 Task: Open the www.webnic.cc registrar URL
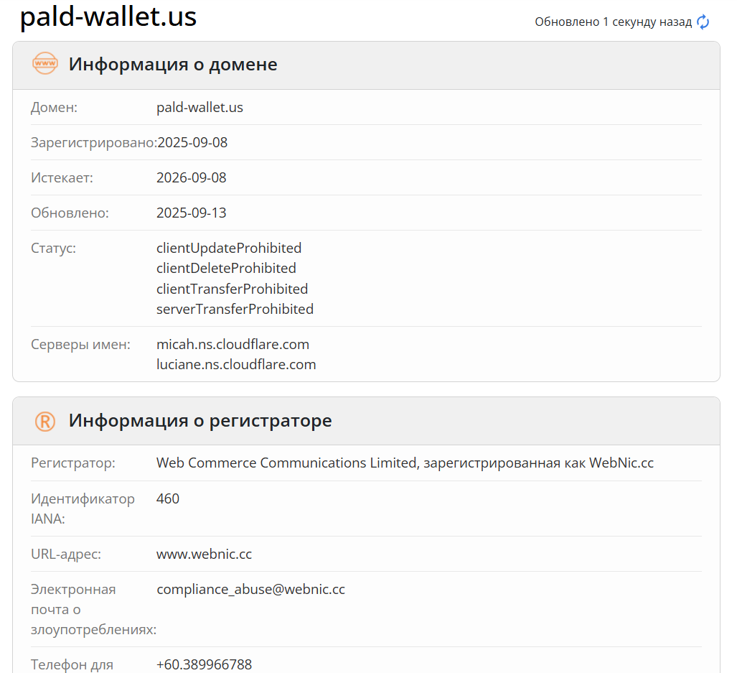pyautogui.click(x=204, y=554)
